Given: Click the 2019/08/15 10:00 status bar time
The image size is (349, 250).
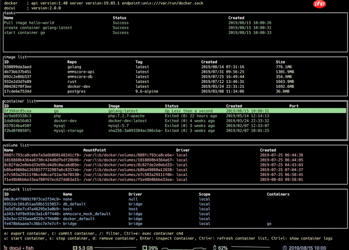Looking at the screenshot, I should click(x=307, y=248).
